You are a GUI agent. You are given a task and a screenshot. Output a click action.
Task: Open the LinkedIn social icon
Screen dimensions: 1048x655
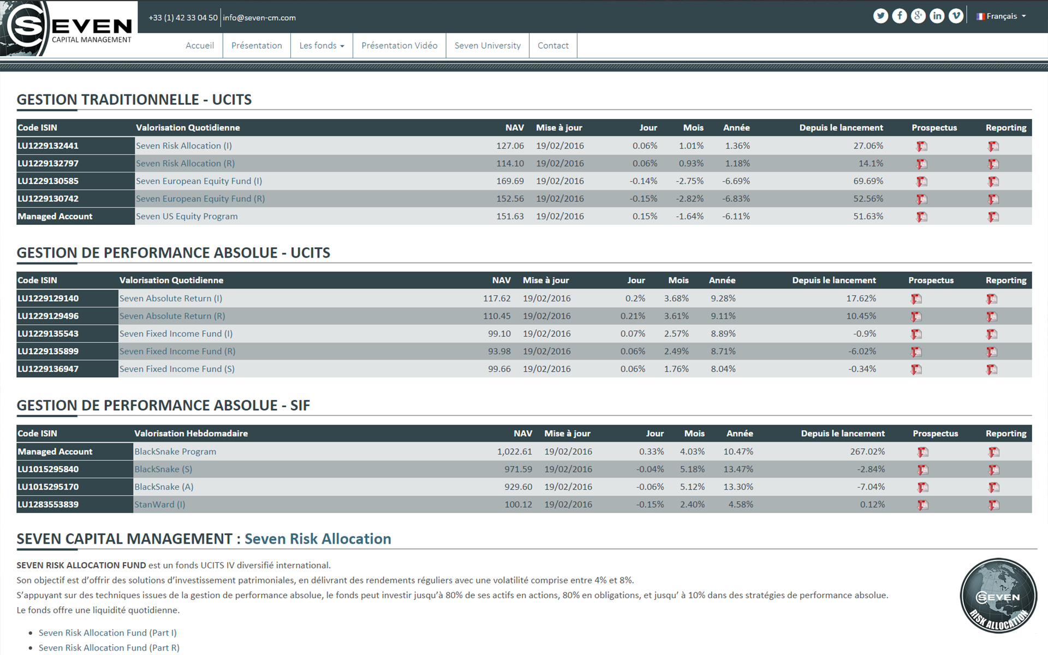pos(937,16)
